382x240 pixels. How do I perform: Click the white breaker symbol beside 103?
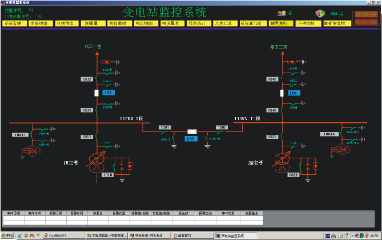pos(96,92)
